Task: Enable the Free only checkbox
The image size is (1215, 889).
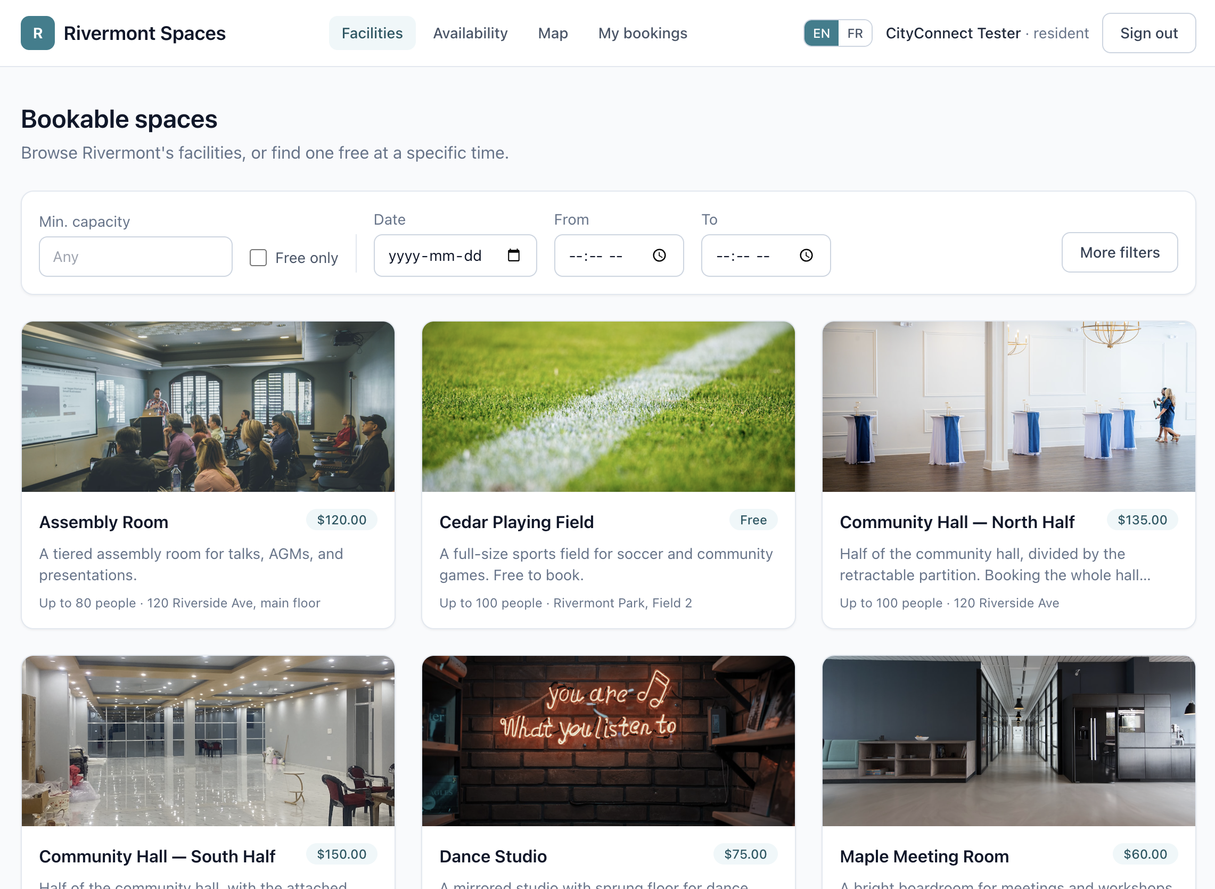Action: [258, 258]
